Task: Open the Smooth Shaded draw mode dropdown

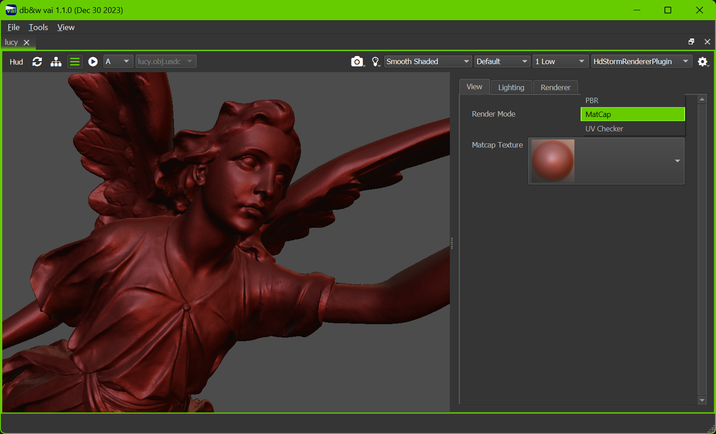Action: 428,61
